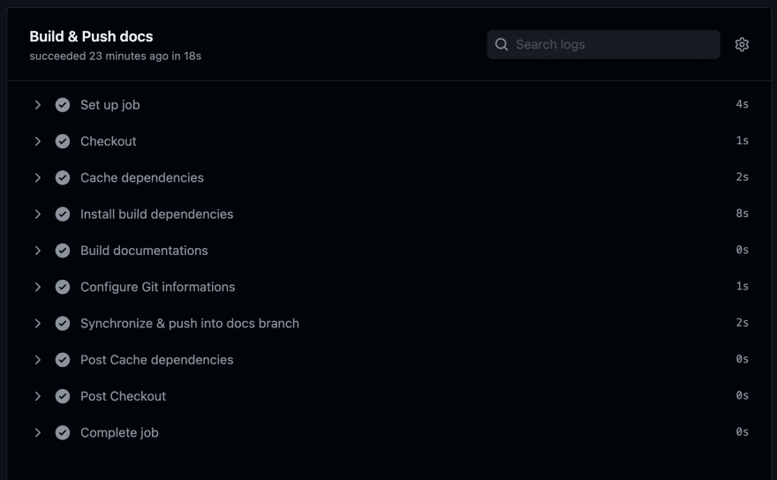Open the Install build dependencies label

(156, 214)
